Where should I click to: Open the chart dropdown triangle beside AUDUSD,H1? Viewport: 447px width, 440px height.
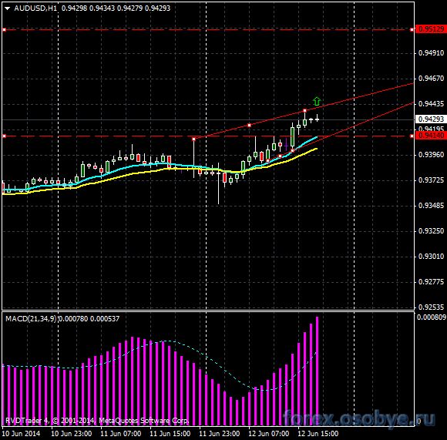[7, 8]
